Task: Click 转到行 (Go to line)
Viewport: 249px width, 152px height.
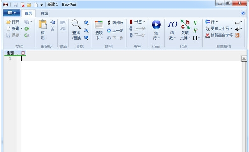Action: click(115, 23)
